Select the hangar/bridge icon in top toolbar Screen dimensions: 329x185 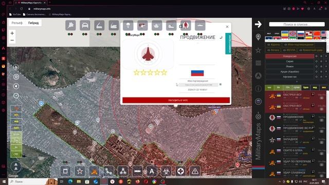pos(85,26)
